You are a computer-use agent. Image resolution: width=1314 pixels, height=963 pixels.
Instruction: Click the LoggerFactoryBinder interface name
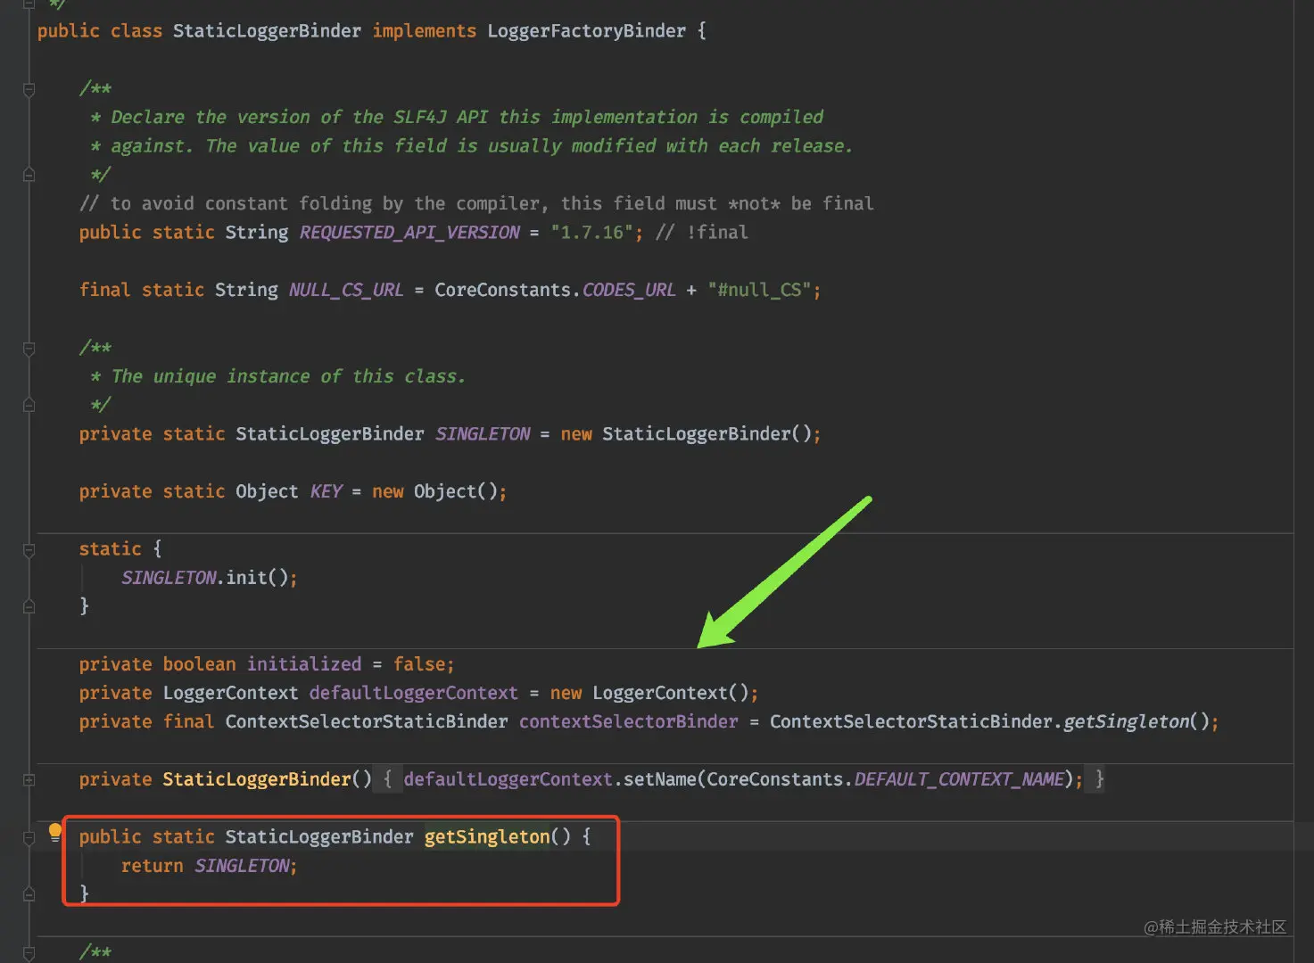pos(586,31)
